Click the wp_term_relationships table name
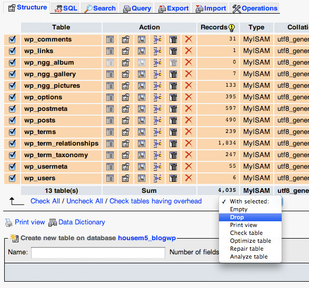 tap(61, 143)
